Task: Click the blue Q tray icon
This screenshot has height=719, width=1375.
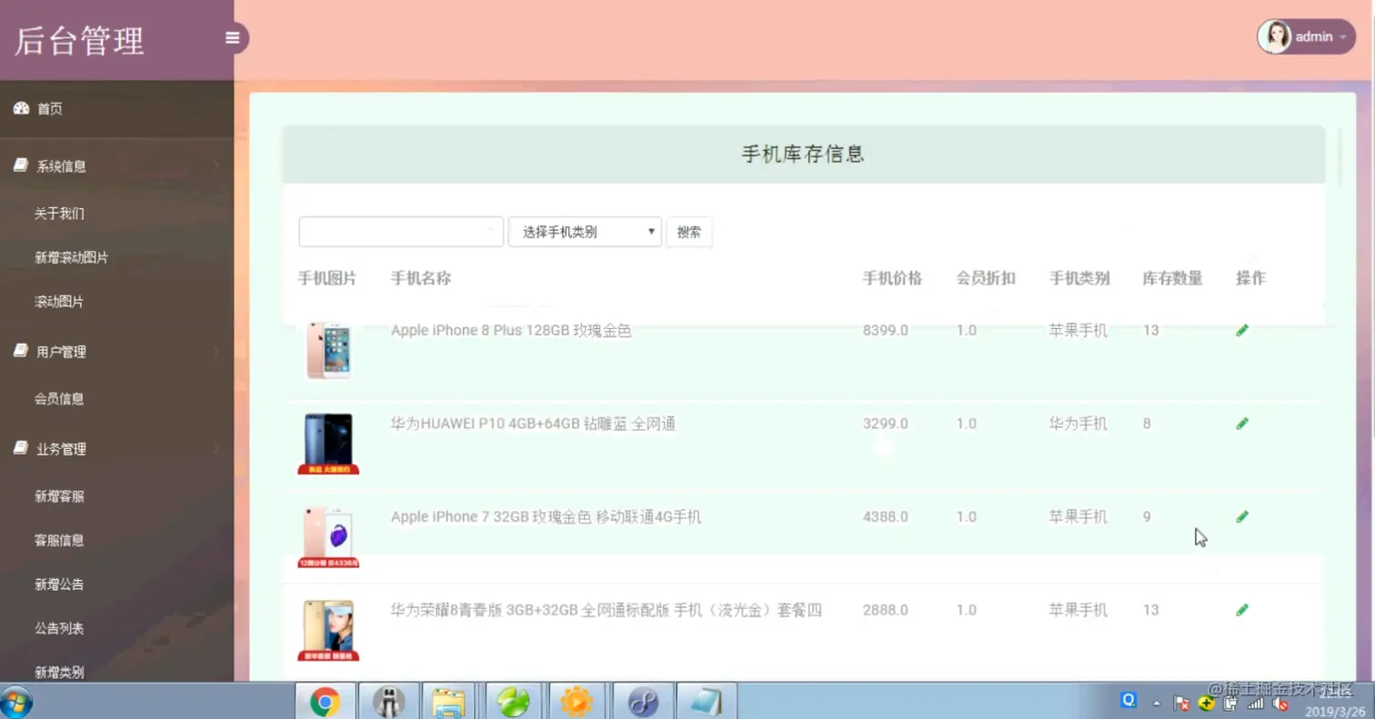Action: pos(1129,701)
